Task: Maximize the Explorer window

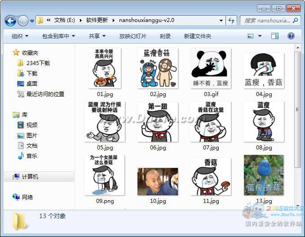Action: tap(278, 9)
